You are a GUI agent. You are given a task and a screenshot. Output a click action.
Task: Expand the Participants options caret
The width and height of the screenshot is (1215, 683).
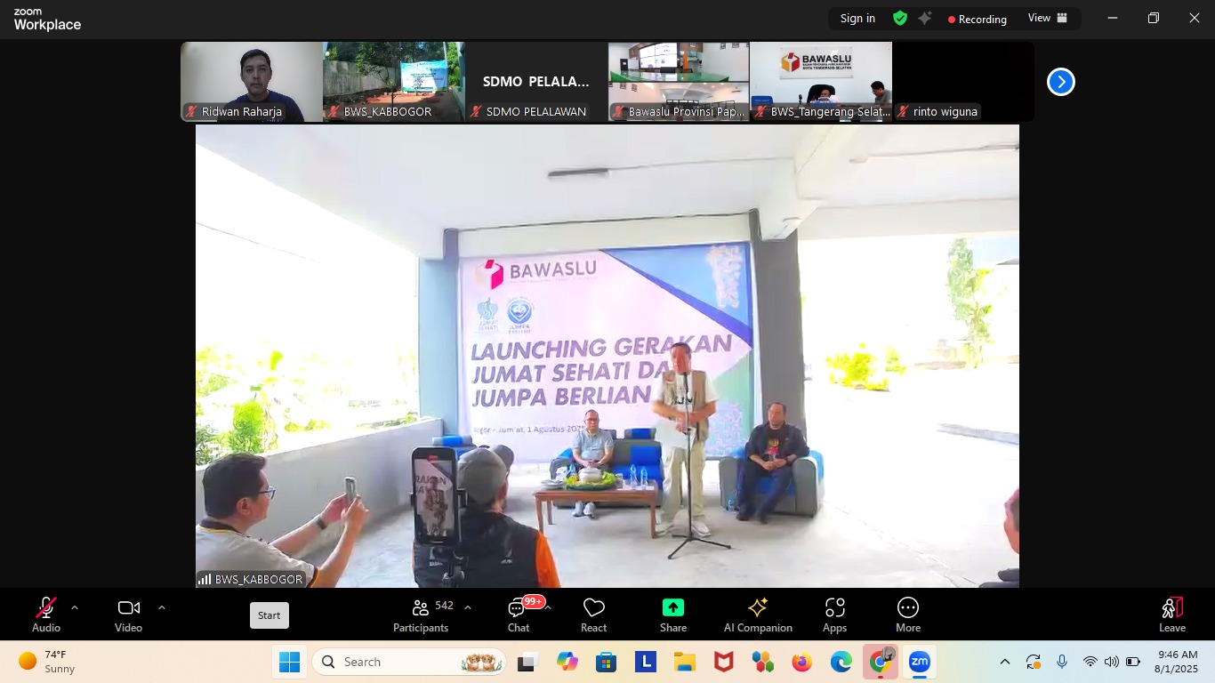[x=468, y=608]
